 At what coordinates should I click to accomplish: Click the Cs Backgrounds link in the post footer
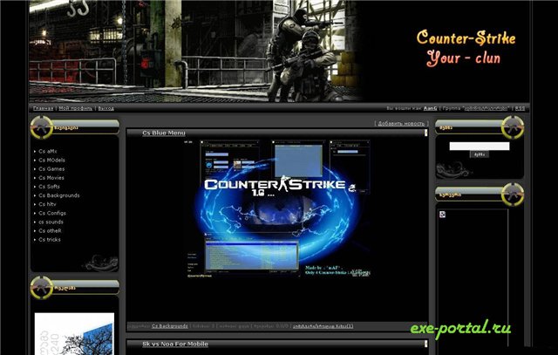[170, 326]
